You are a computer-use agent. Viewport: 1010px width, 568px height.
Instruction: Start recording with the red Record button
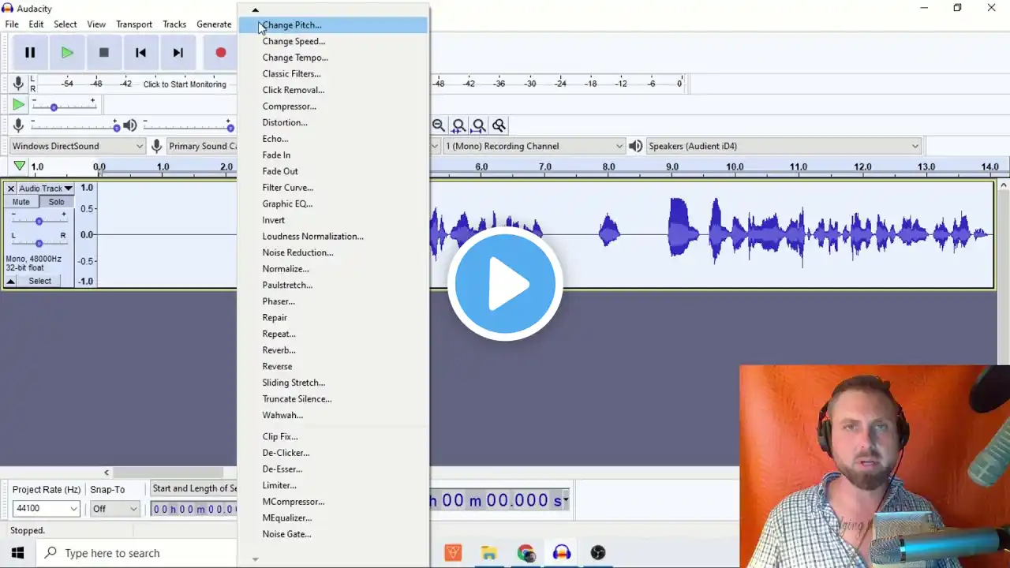pyautogui.click(x=220, y=53)
